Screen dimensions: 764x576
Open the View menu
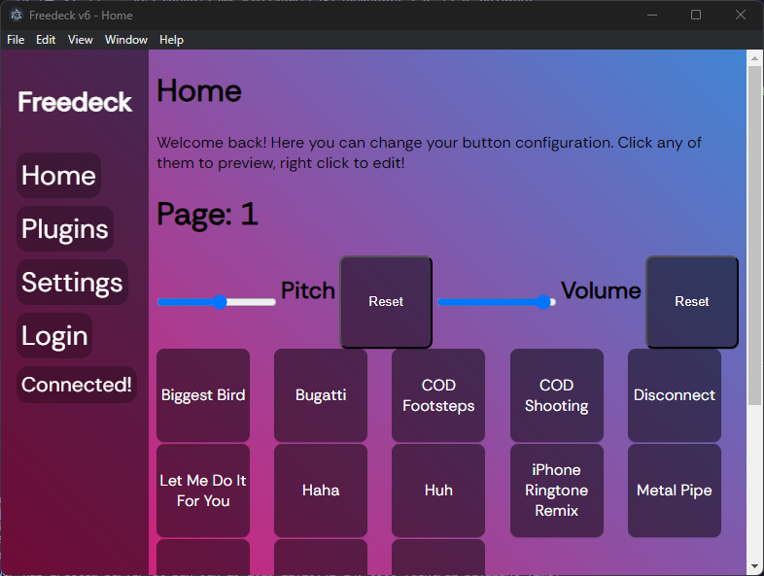81,40
